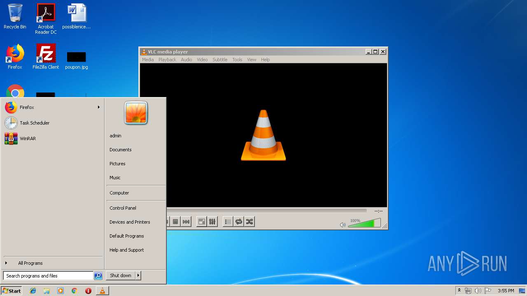Viewport: 527px width, 296px height.
Task: Open Windows Explorer from the taskbar
Action: (x=47, y=291)
